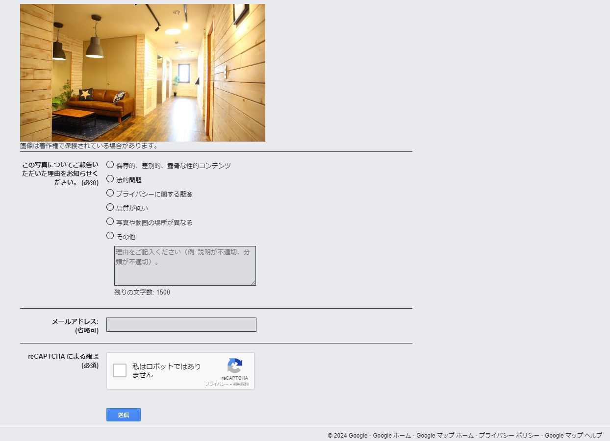Viewport: 610px width, 441px height.
Task: Select the その他 radio option
Action: (x=110, y=236)
